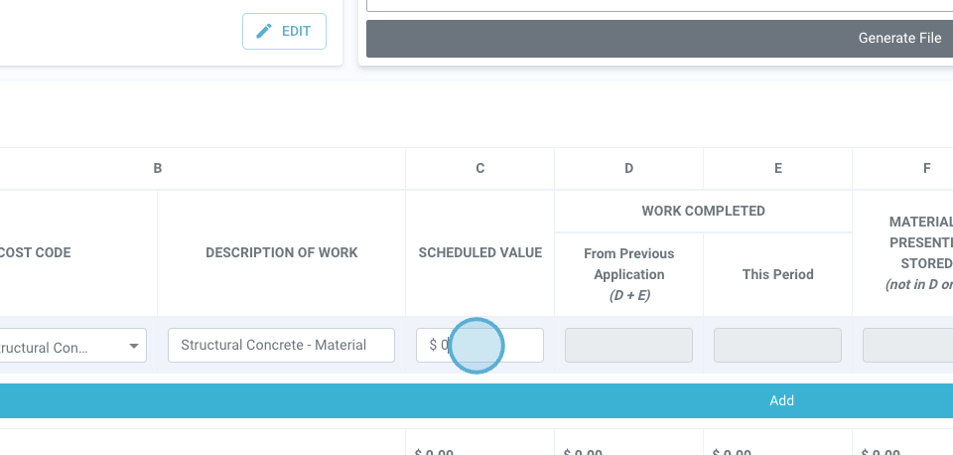Edit the Description of Work field

(281, 346)
